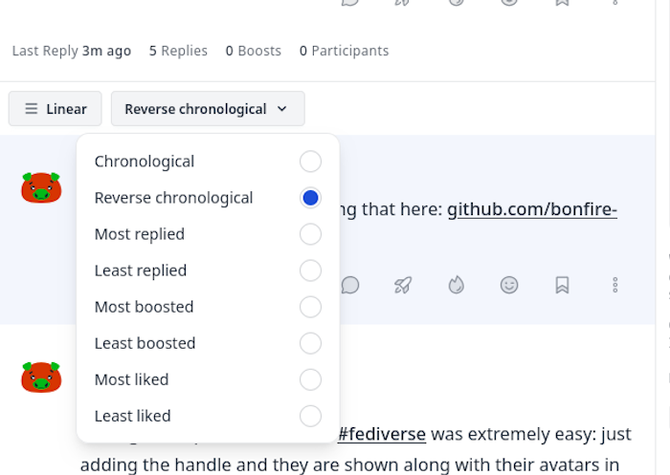Click the 5 Replies count
Viewport: 670px width, 475px height.
coord(178,51)
